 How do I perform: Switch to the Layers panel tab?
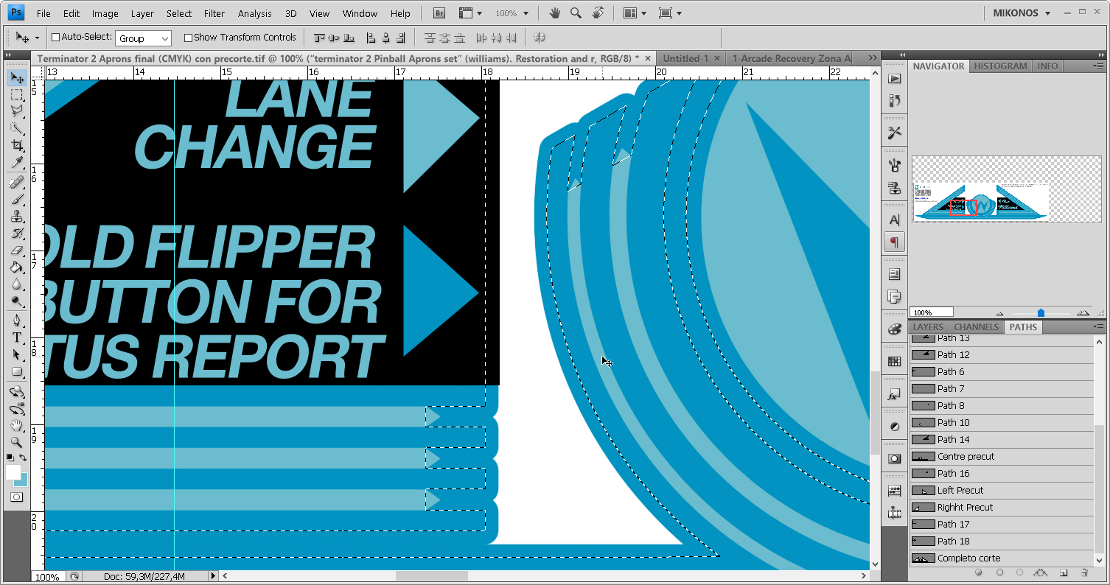(927, 327)
